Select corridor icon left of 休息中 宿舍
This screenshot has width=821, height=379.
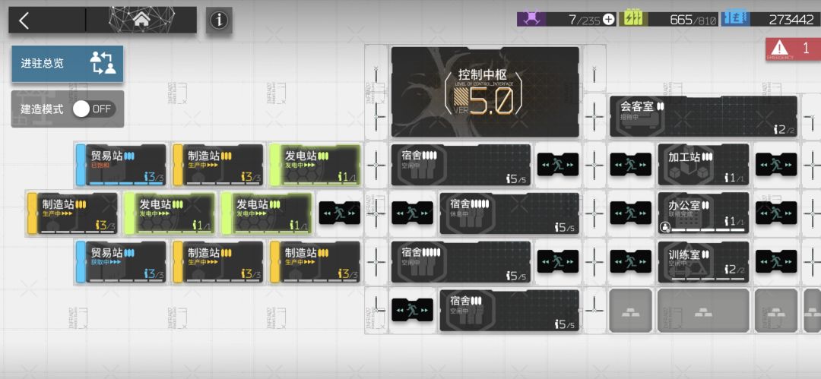[x=412, y=213]
